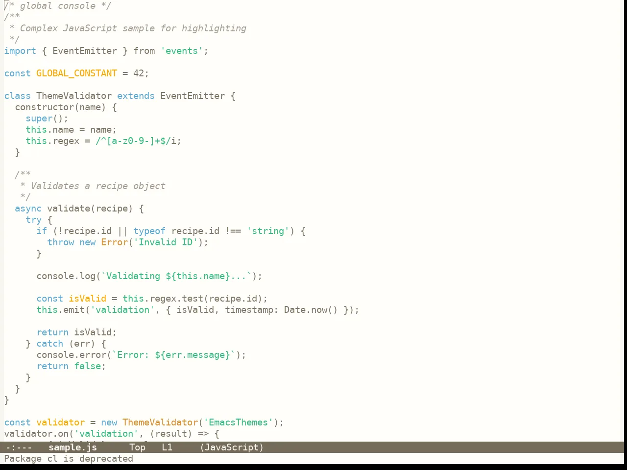Click the 'Complex JavaScript sample for highlighting' comment
Image resolution: width=627 pixels, height=470 pixels.
[x=133, y=28]
